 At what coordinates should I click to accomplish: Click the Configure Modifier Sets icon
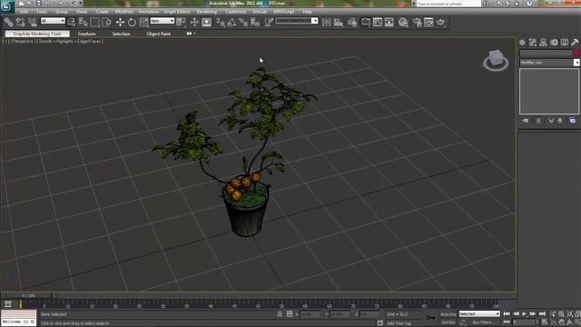point(573,121)
